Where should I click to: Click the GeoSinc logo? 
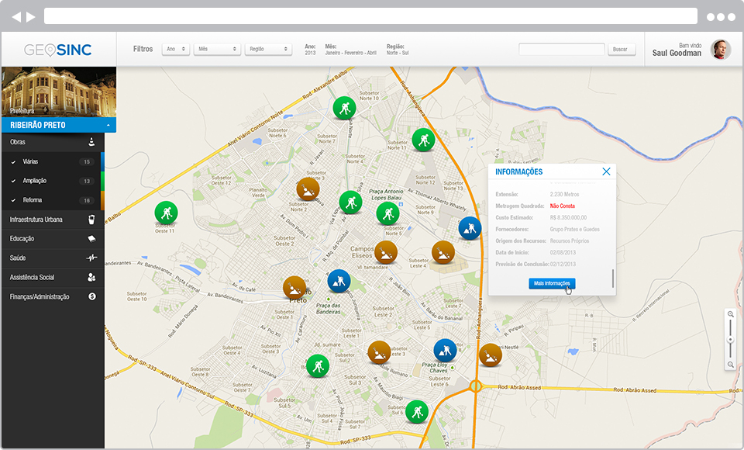(x=58, y=50)
